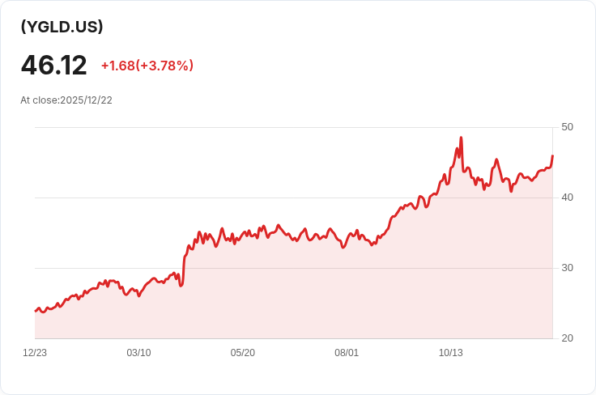Select the 05/20 x-axis date label
The width and height of the screenshot is (596, 395).
pyautogui.click(x=242, y=353)
